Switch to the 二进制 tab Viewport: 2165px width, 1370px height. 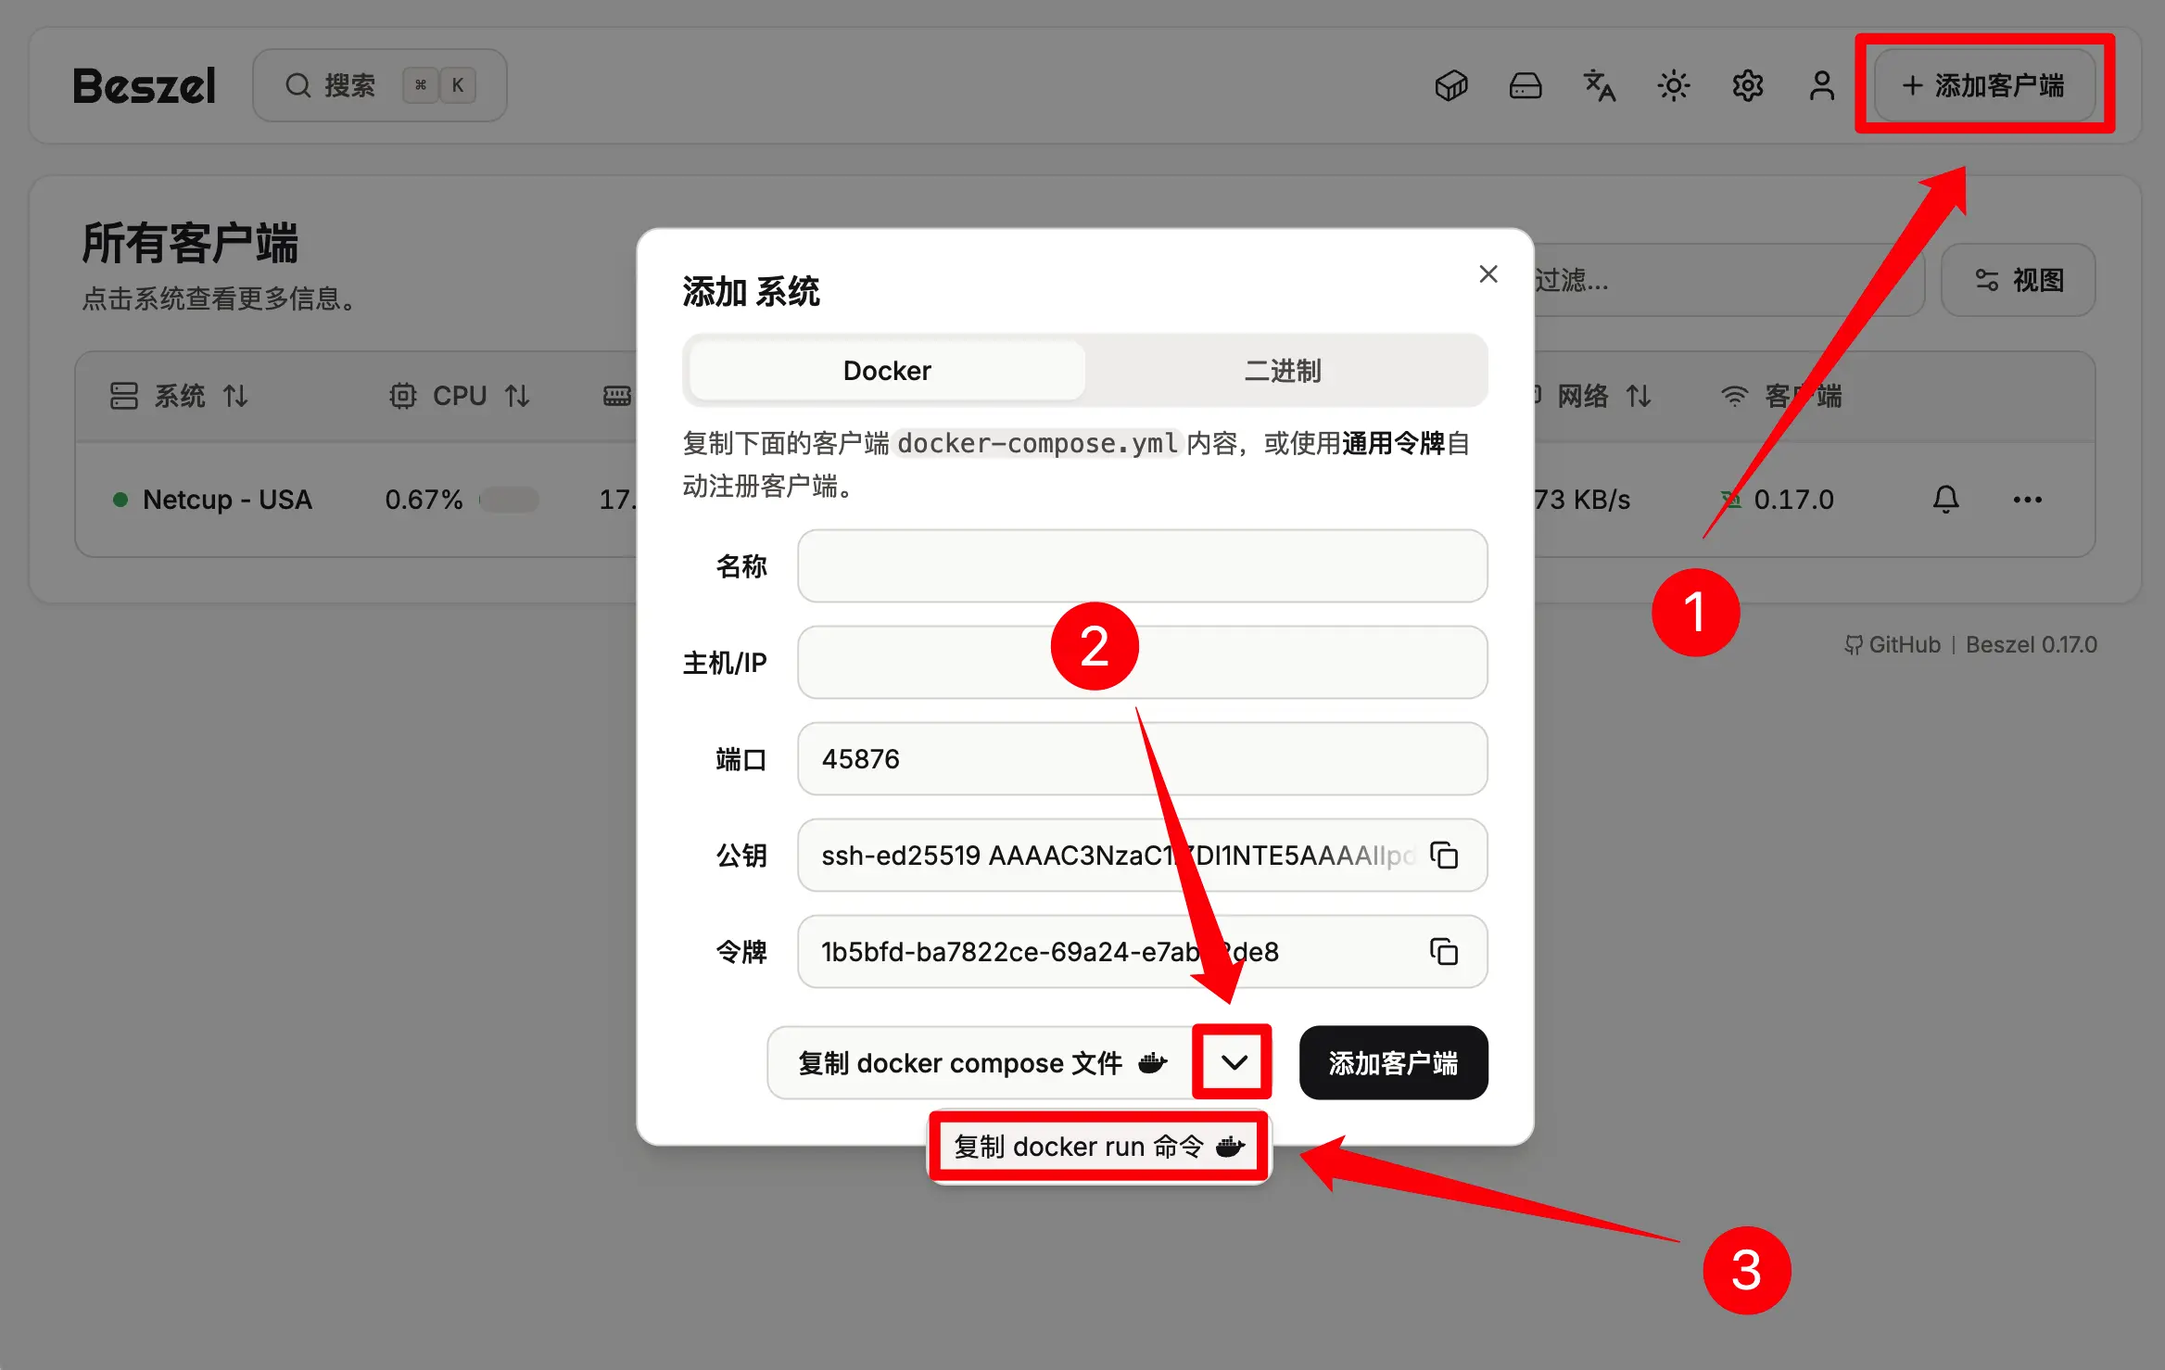click(1283, 371)
